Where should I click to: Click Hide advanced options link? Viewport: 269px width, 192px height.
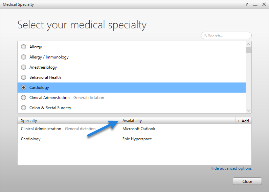231,168
